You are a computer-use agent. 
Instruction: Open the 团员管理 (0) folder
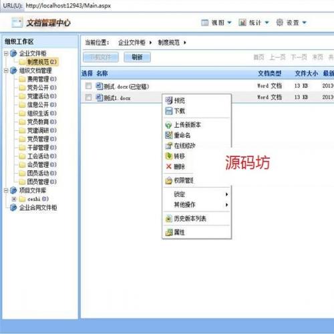coord(41,182)
